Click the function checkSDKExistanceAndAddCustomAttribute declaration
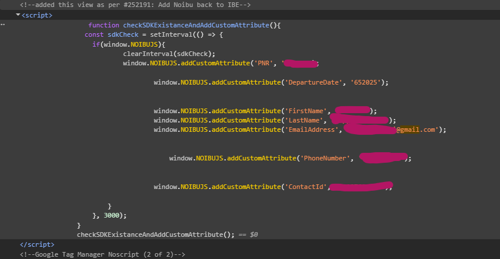500x259 pixels. pyautogui.click(x=184, y=25)
